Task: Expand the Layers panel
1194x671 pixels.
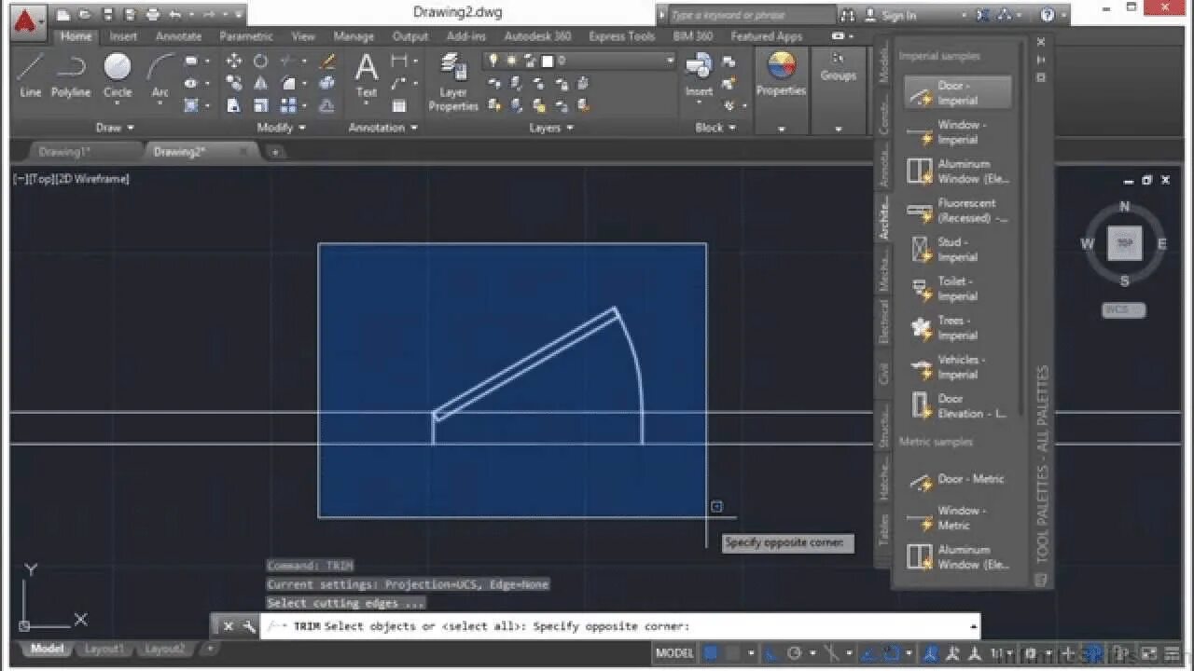Action: [x=551, y=128]
